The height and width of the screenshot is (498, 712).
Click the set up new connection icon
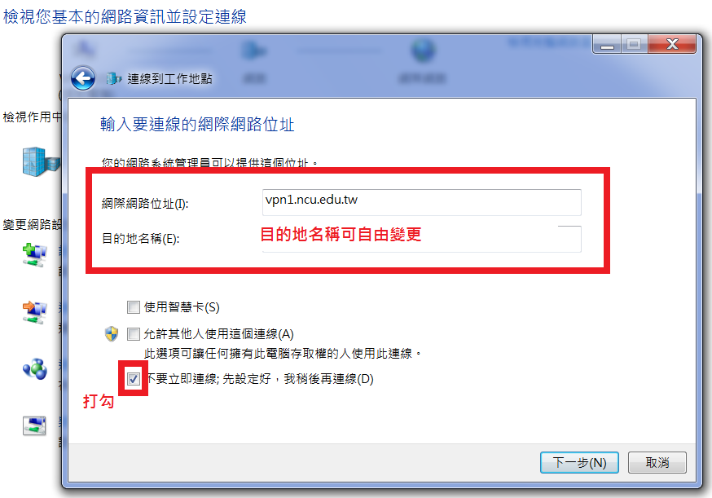pyautogui.click(x=35, y=255)
